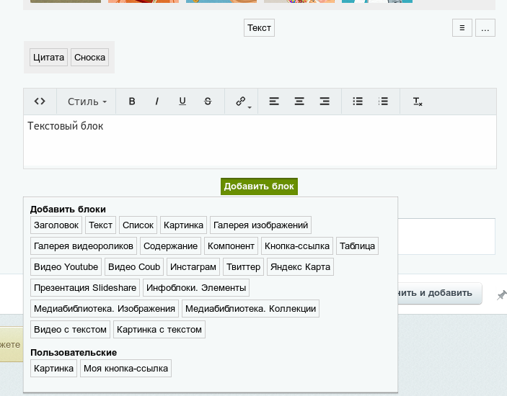Insert a numbered list

(x=384, y=102)
